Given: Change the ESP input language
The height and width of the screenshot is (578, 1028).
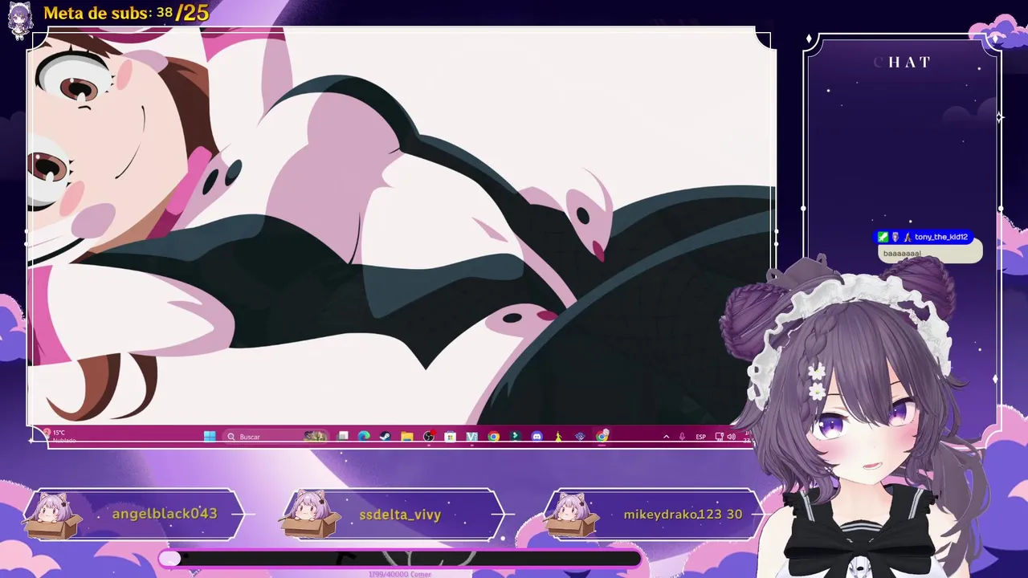Looking at the screenshot, I should (x=700, y=437).
